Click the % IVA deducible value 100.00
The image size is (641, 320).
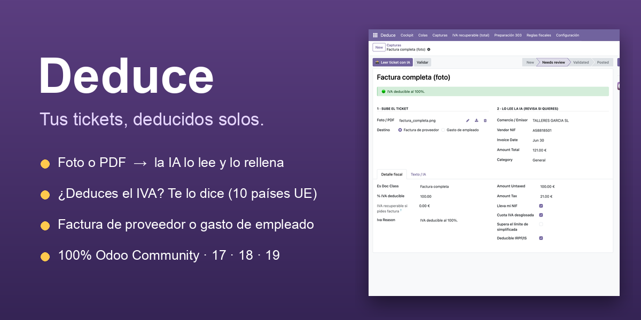pos(426,196)
